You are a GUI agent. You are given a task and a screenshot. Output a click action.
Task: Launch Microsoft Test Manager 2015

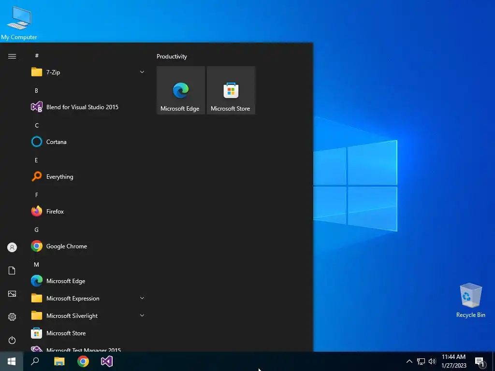[x=88, y=348]
